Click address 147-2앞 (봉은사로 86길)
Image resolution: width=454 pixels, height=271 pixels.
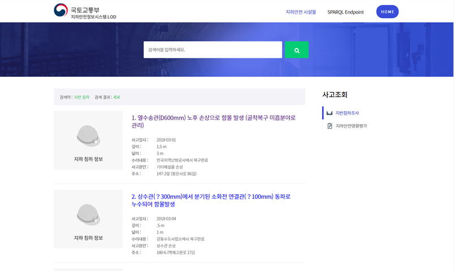click(176, 173)
